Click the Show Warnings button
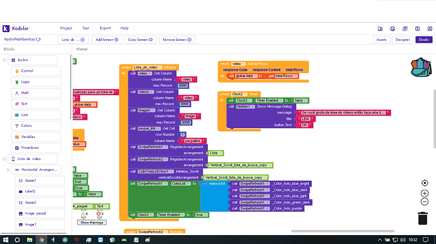Viewport: 436px width, 244px height. click(x=92, y=223)
